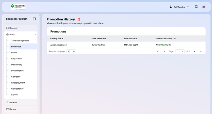Screen dimensions: 212x114
Task: Open the Performance menu item
Action: (17, 71)
